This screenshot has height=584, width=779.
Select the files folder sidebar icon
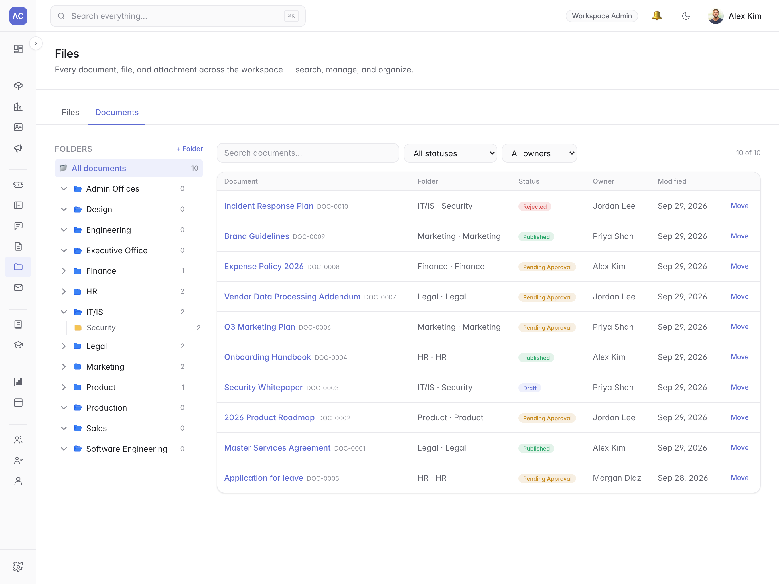(18, 267)
